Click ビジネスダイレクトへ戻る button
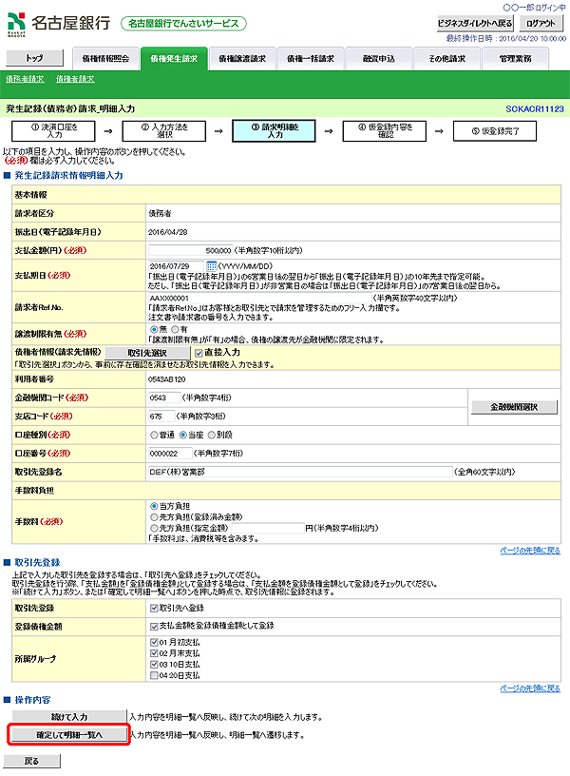The image size is (570, 776). click(x=475, y=23)
